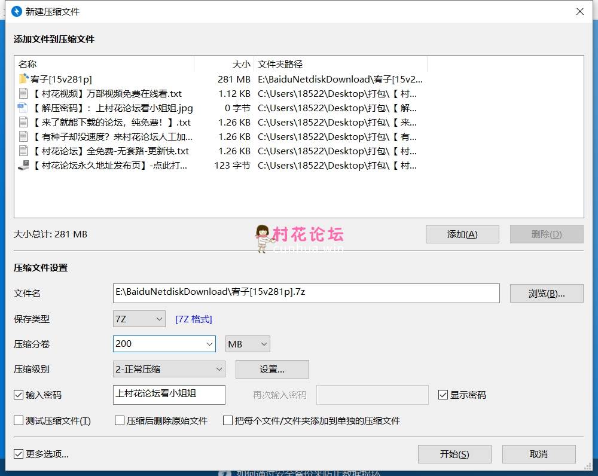Uncheck the 显示密码 checkbox
The image size is (598, 476).
coord(443,395)
